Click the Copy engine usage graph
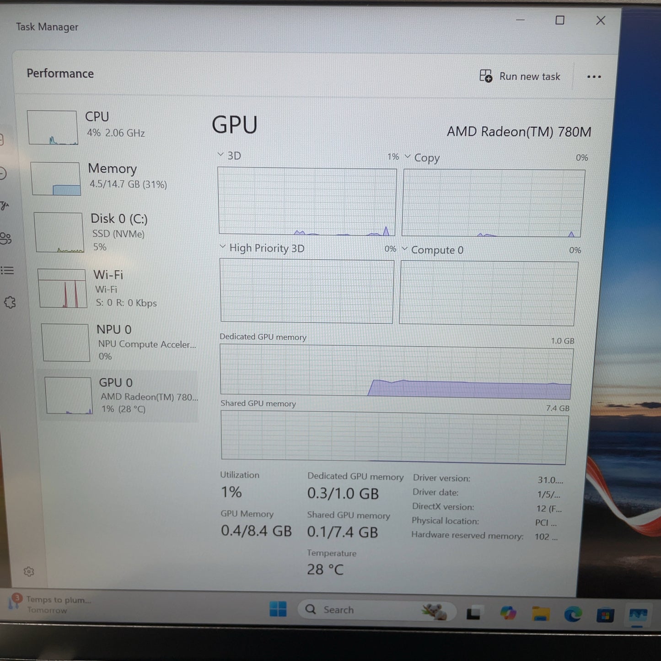Screen dimensions: 661x661 [493, 204]
